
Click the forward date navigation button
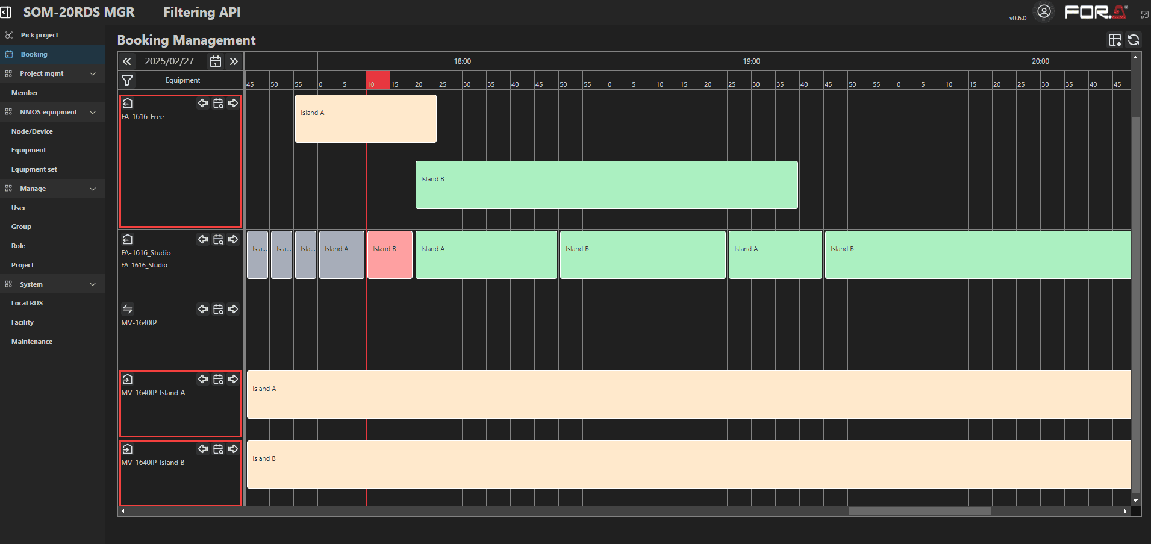234,61
